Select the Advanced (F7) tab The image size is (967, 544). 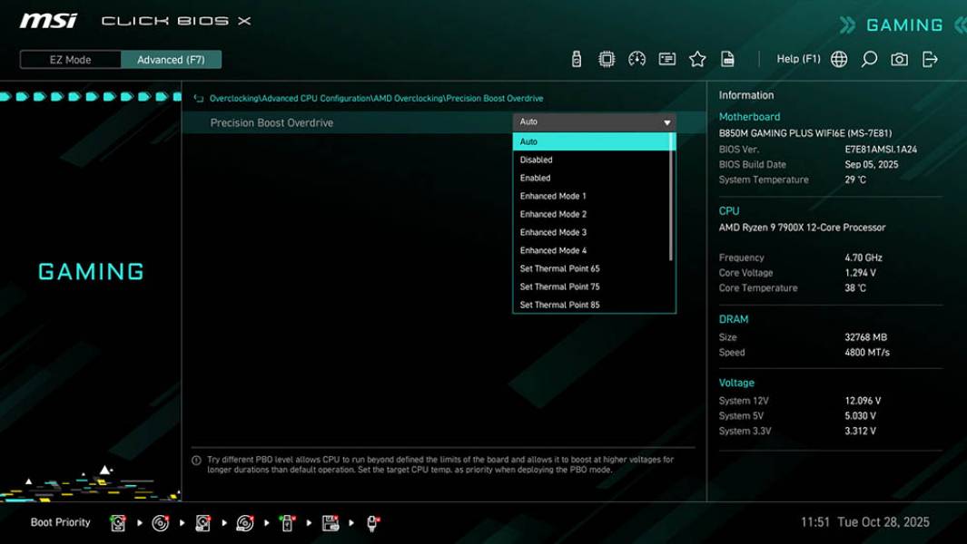click(173, 59)
